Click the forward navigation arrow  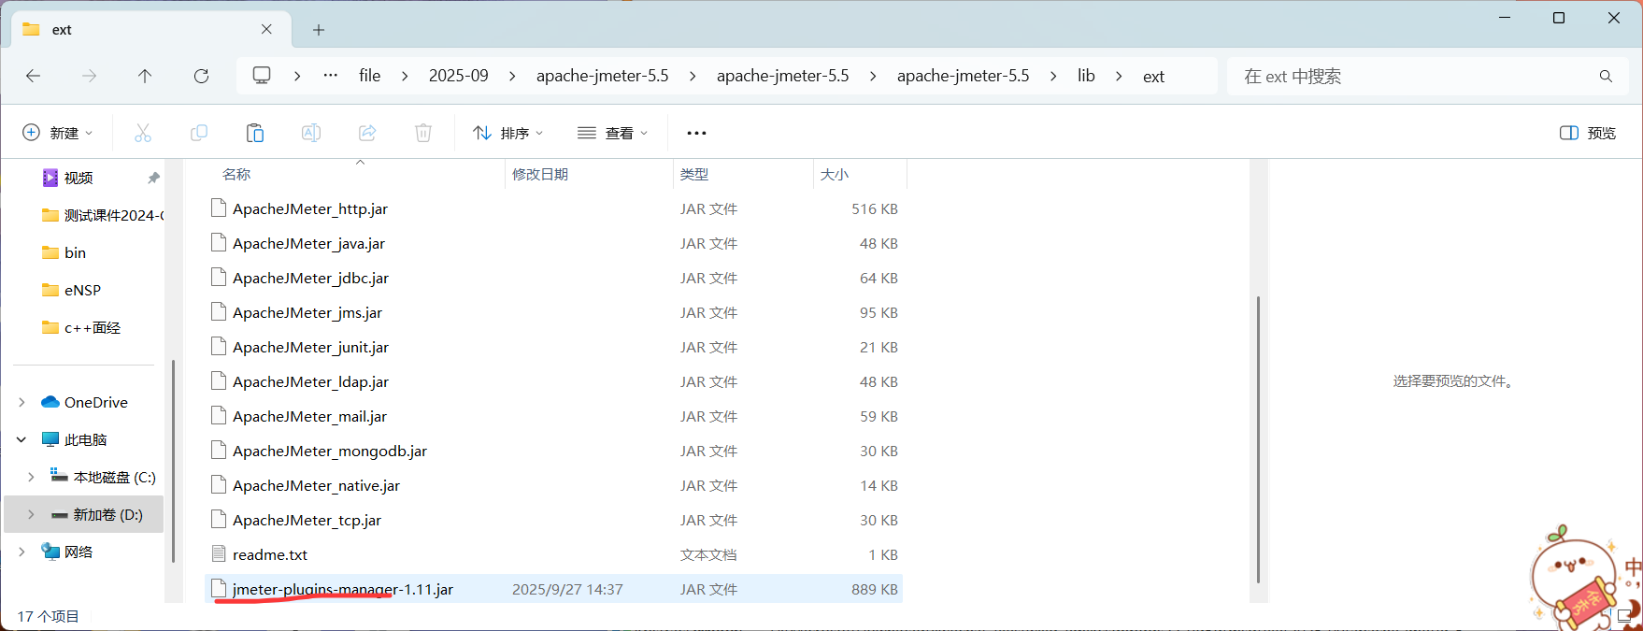[x=90, y=76]
